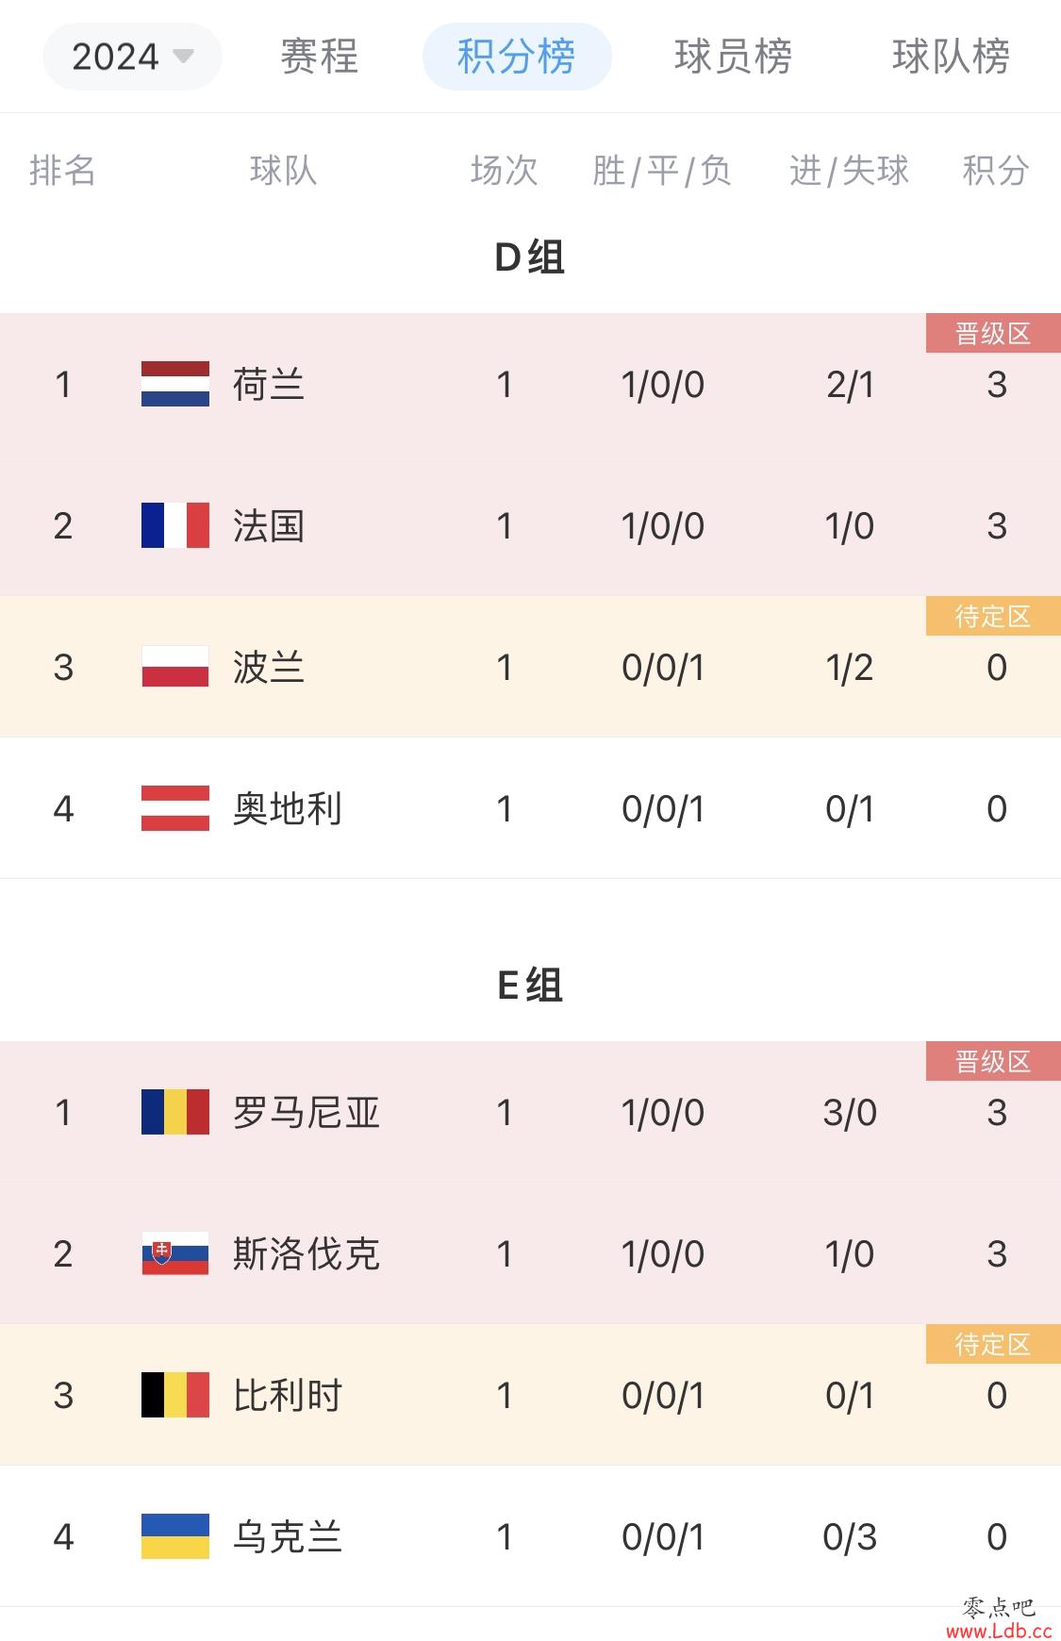Click the 进/失球 column header
Screen dimensions: 1061x1641
[849, 171]
